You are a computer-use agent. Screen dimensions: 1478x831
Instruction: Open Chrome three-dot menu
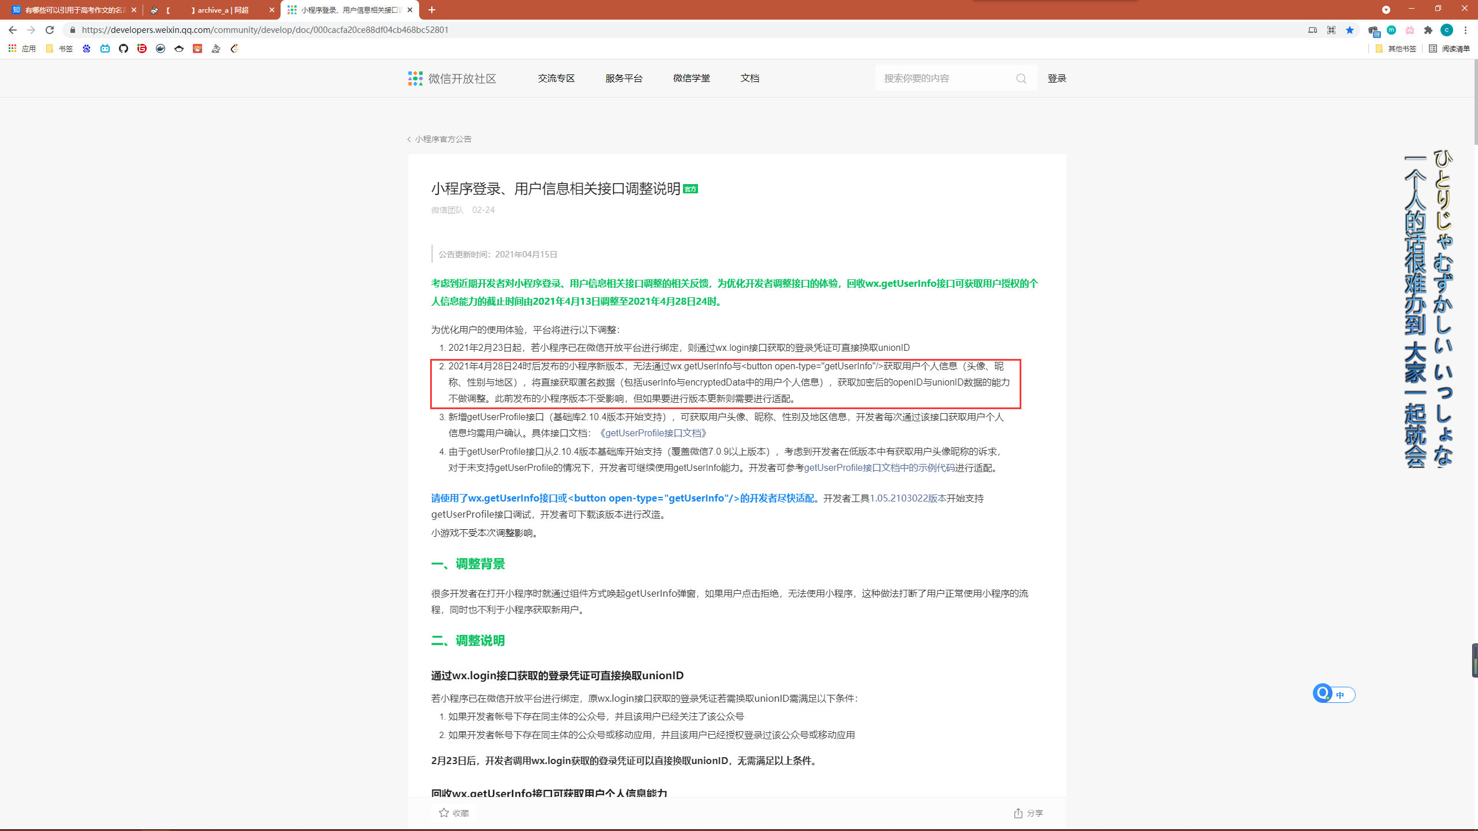(1465, 30)
